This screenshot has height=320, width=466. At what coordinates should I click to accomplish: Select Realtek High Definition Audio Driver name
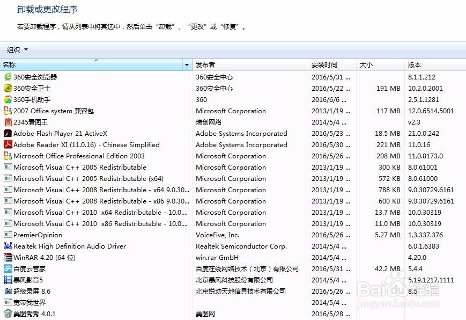coord(70,246)
